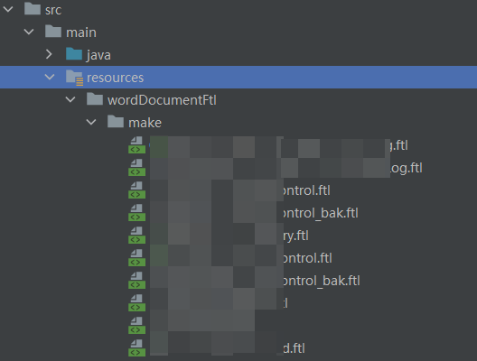Select the main folder label
The height and width of the screenshot is (361, 477).
pyautogui.click(x=81, y=32)
